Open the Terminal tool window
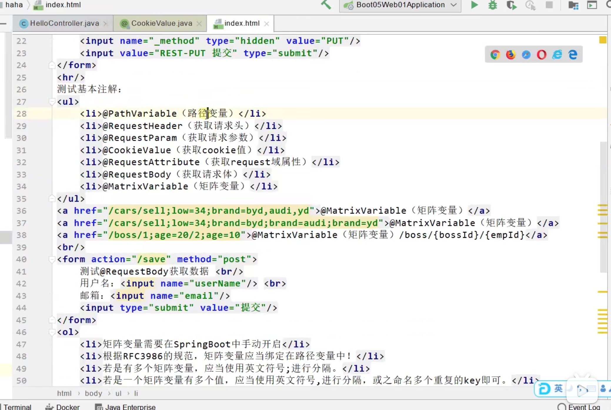The height and width of the screenshot is (410, 611). coord(17,407)
